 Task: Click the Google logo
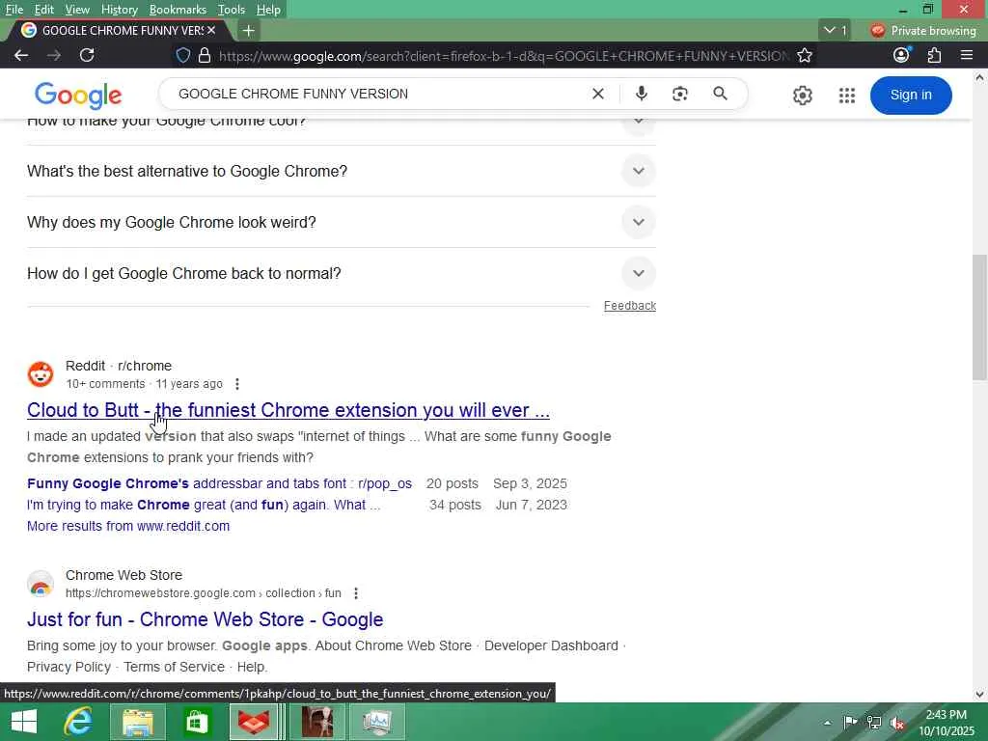tap(78, 96)
